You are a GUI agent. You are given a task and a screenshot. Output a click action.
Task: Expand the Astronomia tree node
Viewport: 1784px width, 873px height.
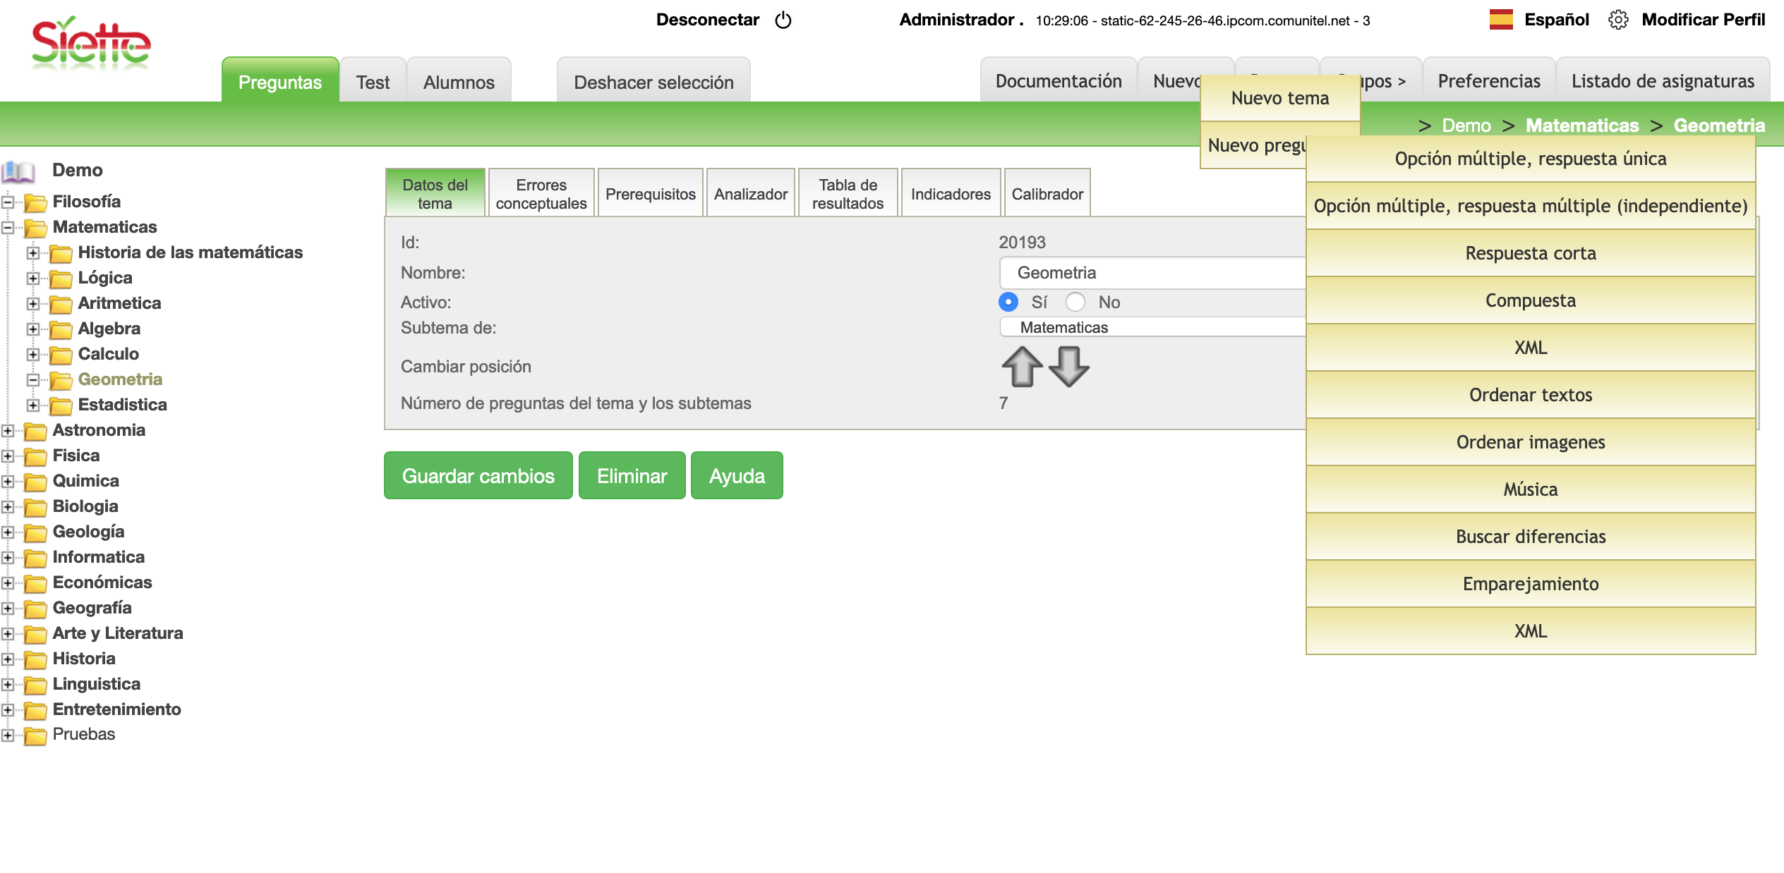(8, 430)
